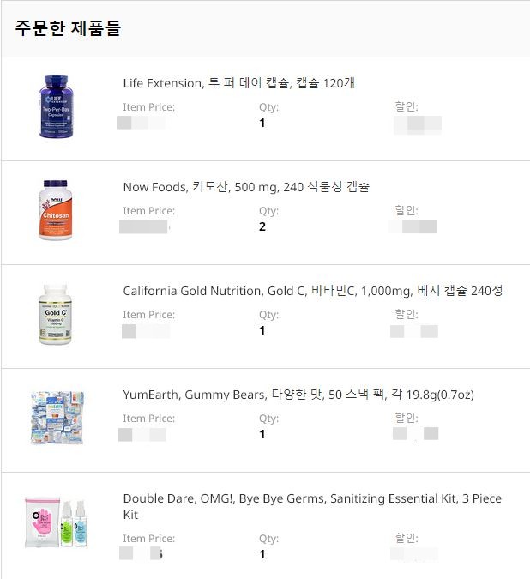
Task: Click the Life Extension product title link
Action: pos(238,83)
